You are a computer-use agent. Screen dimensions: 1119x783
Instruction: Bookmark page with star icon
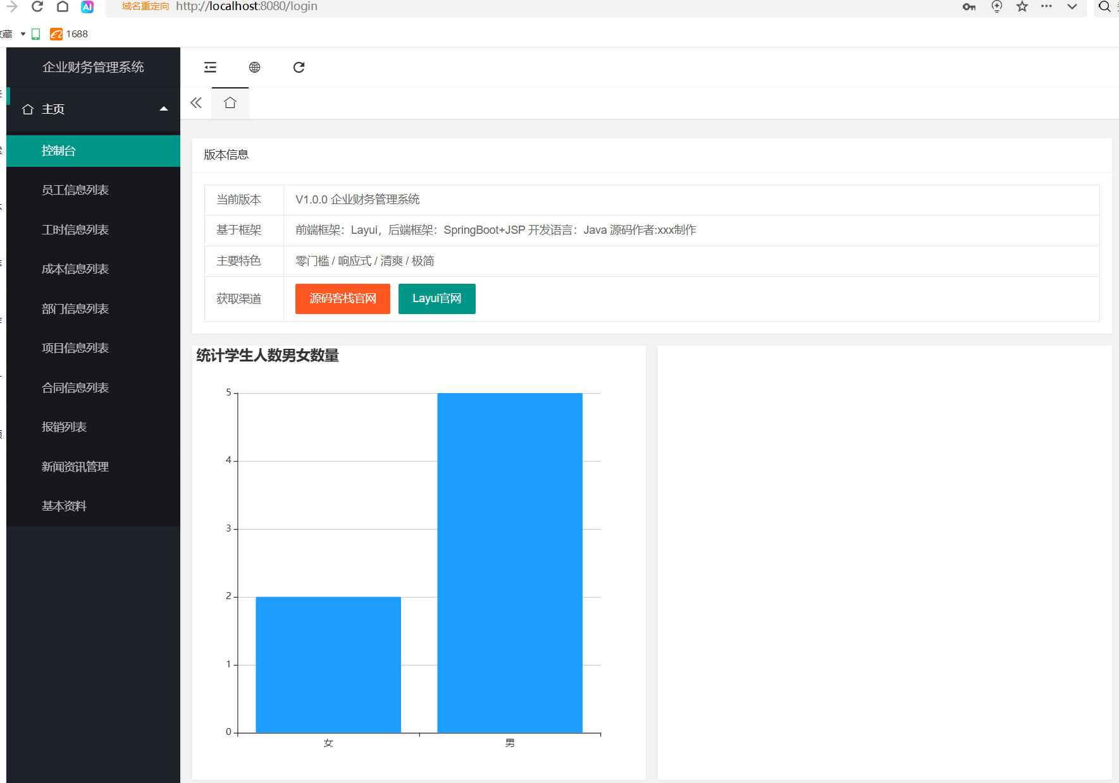pyautogui.click(x=1022, y=7)
